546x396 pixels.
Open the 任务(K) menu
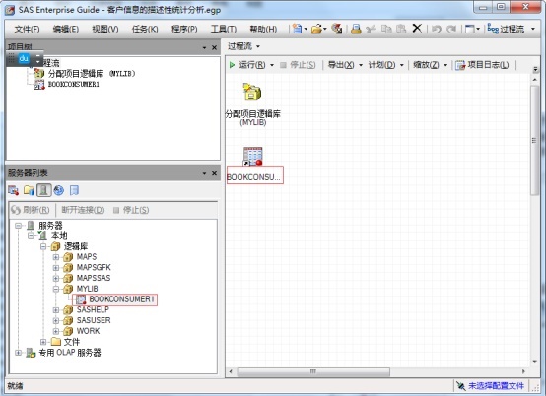145,29
